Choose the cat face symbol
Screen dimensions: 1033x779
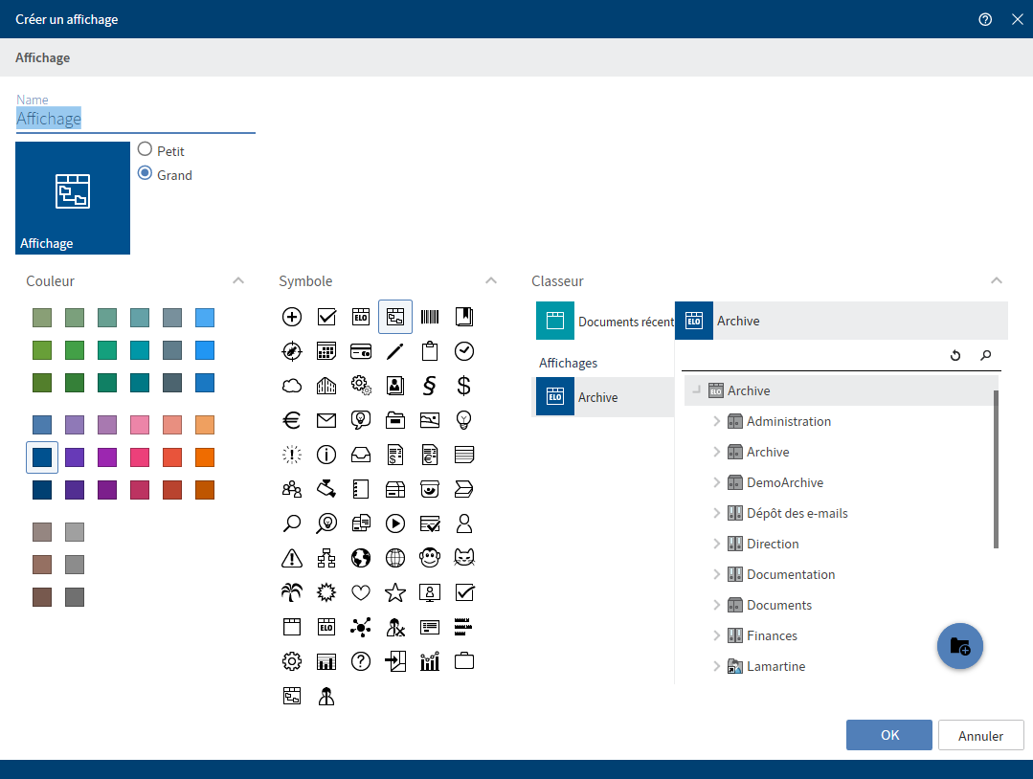click(464, 558)
